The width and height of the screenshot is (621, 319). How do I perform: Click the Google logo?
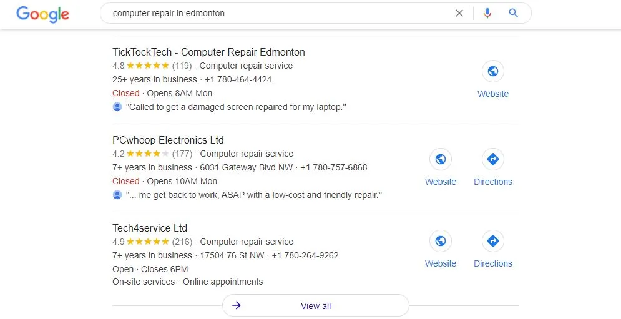pyautogui.click(x=43, y=14)
